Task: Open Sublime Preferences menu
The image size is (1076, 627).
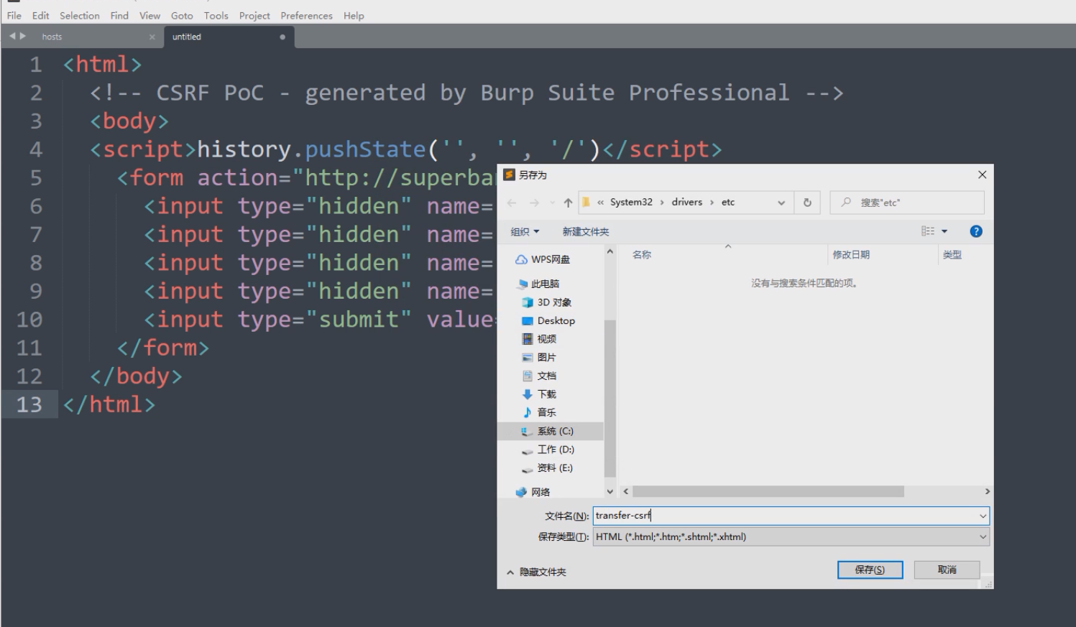Action: tap(306, 15)
